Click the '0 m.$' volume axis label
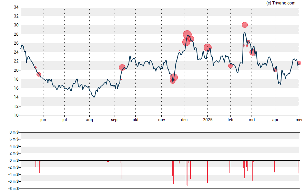Viewport: 306px width, 194px height. coord(14,160)
